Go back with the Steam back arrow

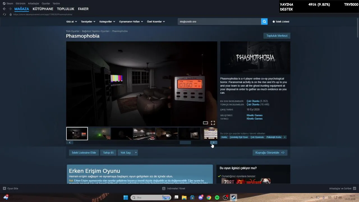4,9
